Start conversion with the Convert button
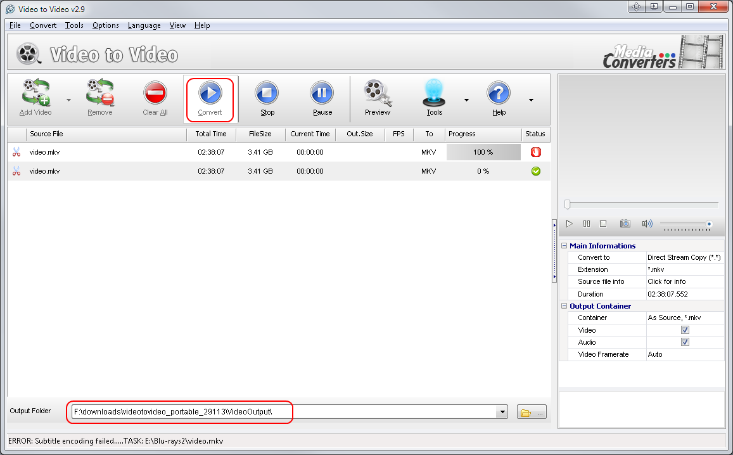The width and height of the screenshot is (733, 455). pyautogui.click(x=210, y=99)
